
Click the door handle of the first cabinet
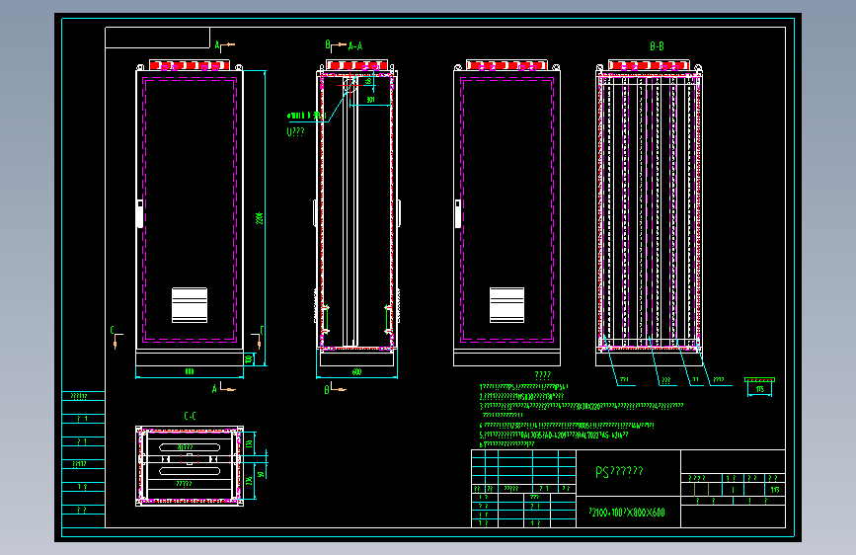click(140, 213)
